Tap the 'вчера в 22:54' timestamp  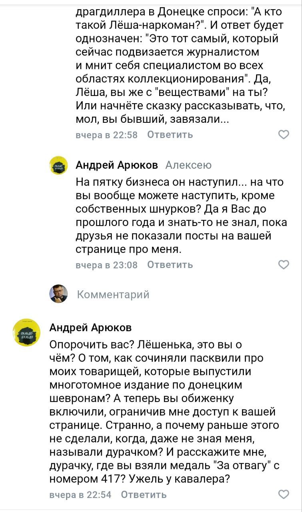pyautogui.click(x=80, y=495)
